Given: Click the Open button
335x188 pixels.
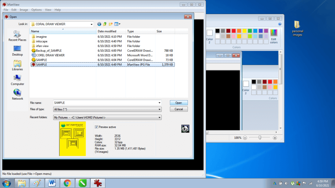Looking at the screenshot, I should pos(179,103).
